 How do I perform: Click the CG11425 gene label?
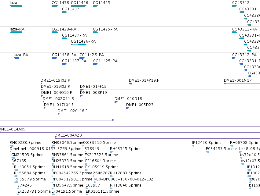click(101, 3)
